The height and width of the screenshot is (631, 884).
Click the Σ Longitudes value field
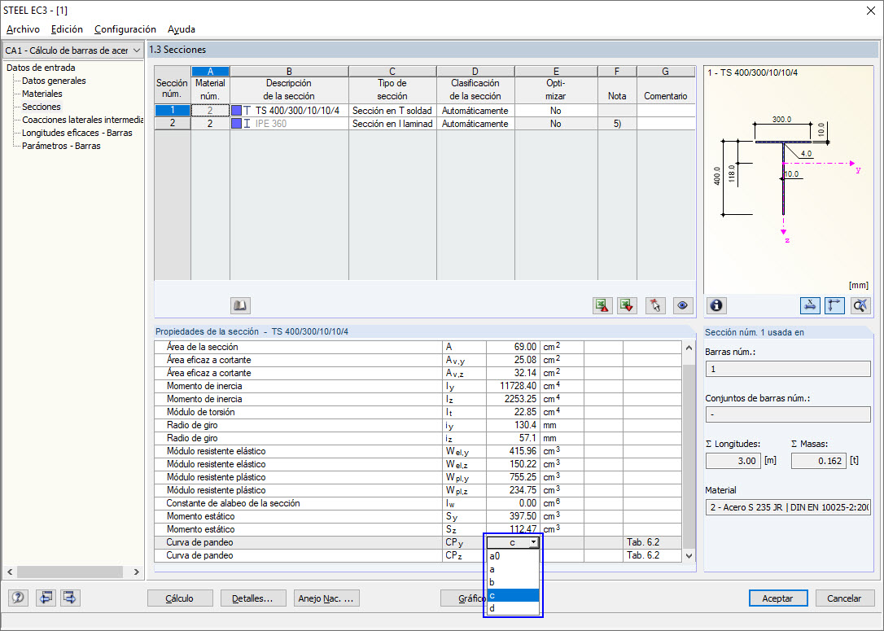tap(733, 461)
